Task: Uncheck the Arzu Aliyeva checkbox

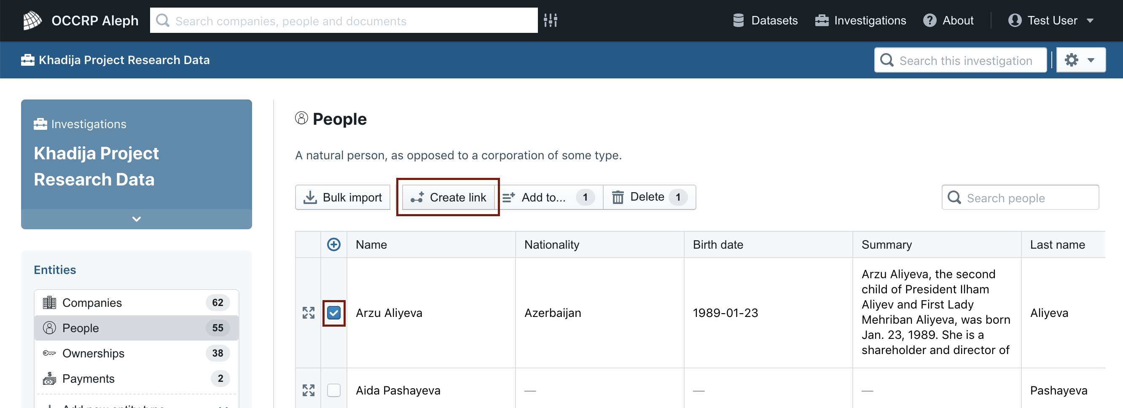Action: point(334,313)
